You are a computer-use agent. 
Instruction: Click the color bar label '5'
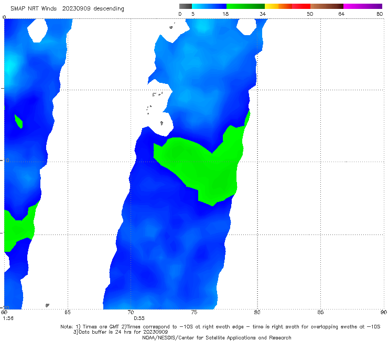point(193,14)
